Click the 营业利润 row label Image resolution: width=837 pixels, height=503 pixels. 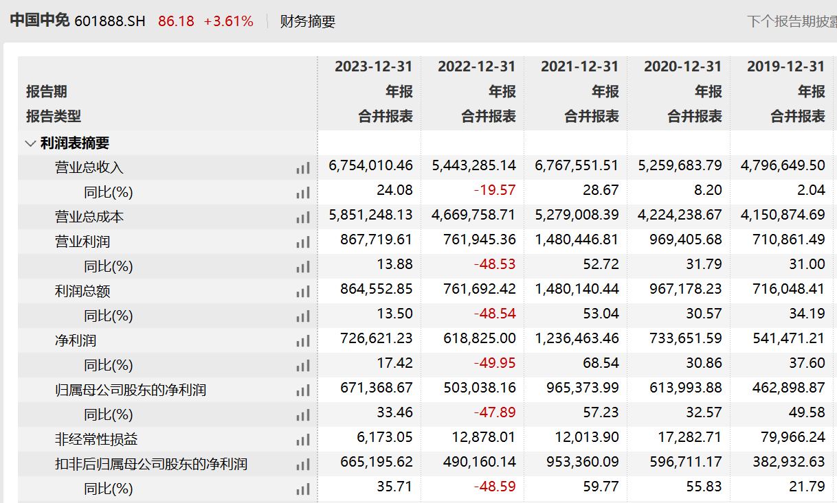pos(82,242)
